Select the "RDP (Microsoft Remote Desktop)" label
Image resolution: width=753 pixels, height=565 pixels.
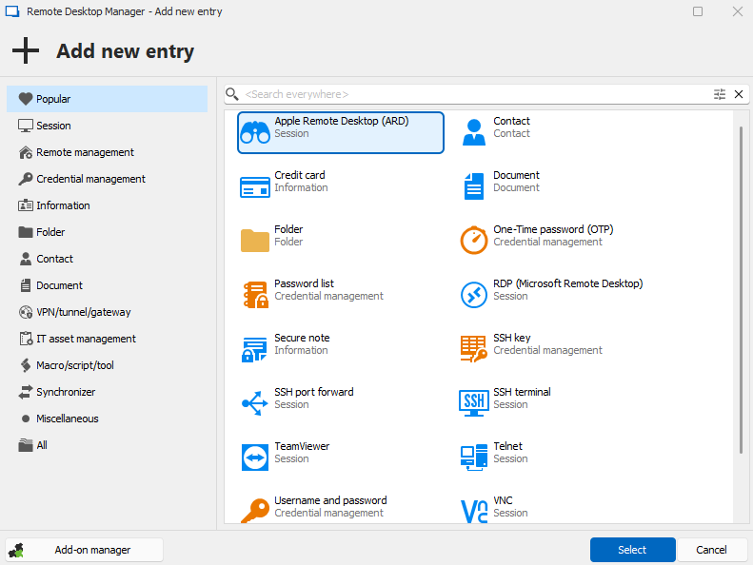point(568,283)
